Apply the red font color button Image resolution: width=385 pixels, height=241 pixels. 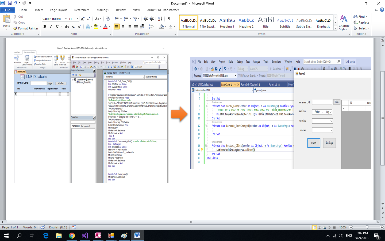point(105,27)
